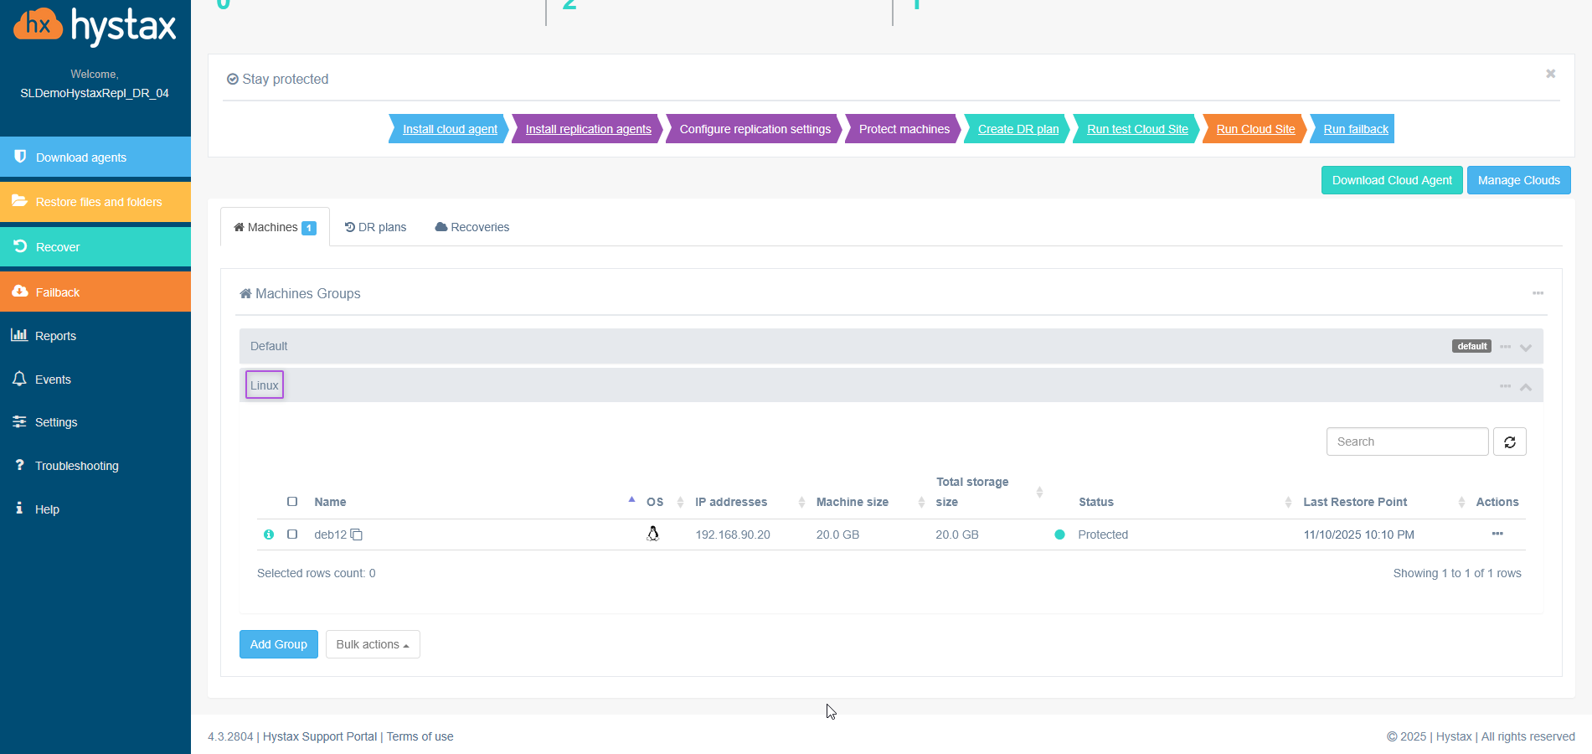
Task: Switch to the Recoveries tab
Action: [x=472, y=227]
